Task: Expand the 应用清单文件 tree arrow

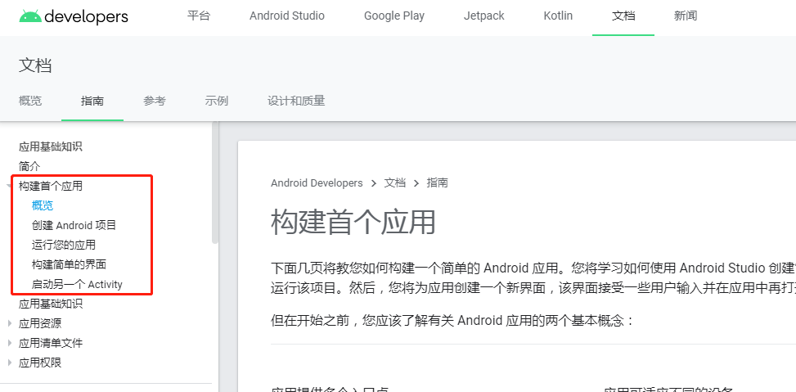Action: point(10,343)
